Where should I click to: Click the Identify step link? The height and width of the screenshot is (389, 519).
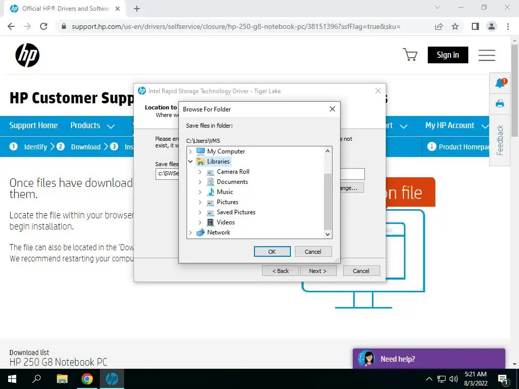35,147
